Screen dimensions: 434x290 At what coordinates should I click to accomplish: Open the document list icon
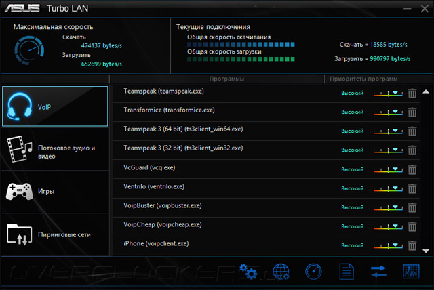[x=347, y=272]
